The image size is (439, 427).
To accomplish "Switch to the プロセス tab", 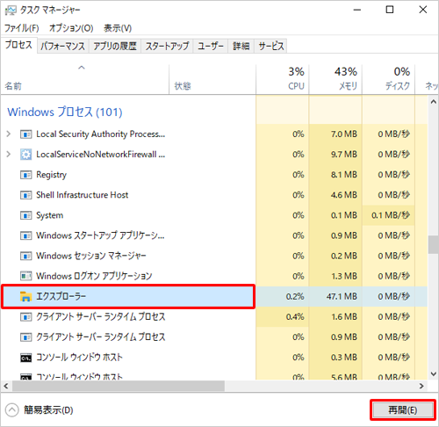I will coord(18,45).
